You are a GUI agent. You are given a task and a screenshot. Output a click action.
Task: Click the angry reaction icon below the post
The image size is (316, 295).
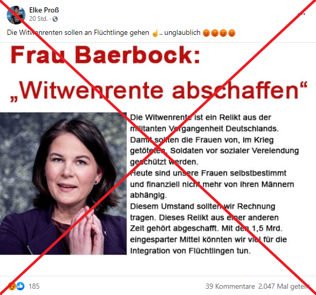(12, 286)
